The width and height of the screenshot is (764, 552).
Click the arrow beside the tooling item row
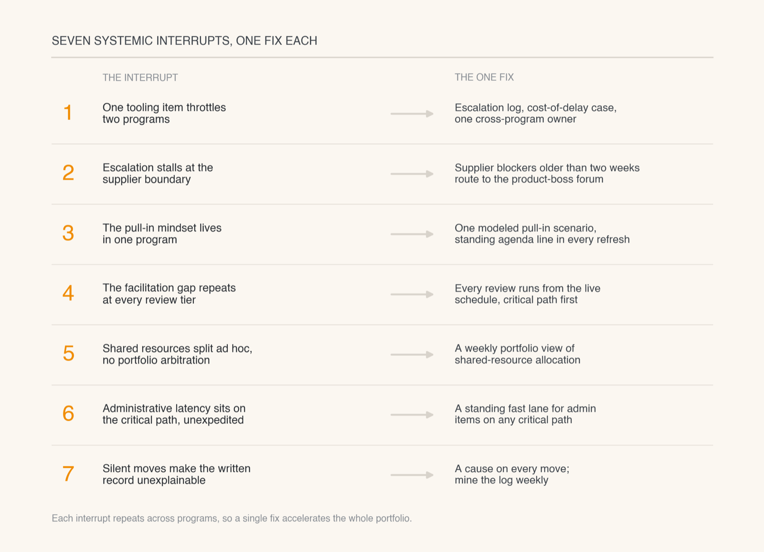[x=412, y=114]
